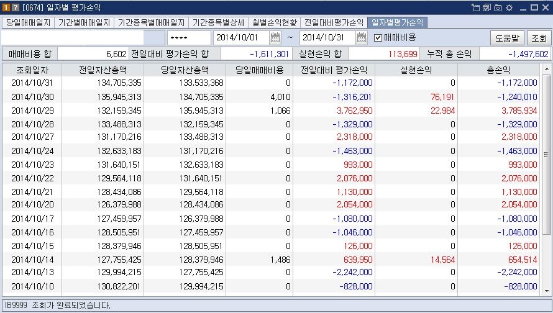Click the detach window icon with arrow
Viewport: 553px width, 313px height.
pyautogui.click(x=476, y=7)
